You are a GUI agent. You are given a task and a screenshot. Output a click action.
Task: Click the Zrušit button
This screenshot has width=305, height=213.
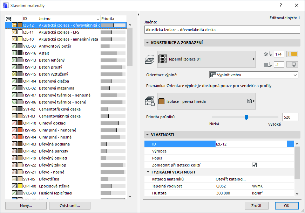pyautogui.click(x=256, y=206)
